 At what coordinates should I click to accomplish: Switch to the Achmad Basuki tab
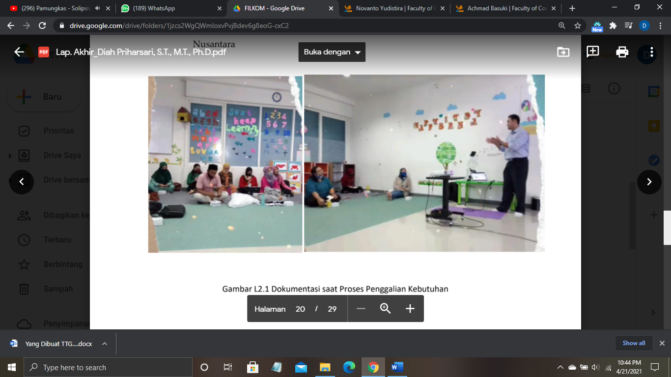tap(506, 8)
